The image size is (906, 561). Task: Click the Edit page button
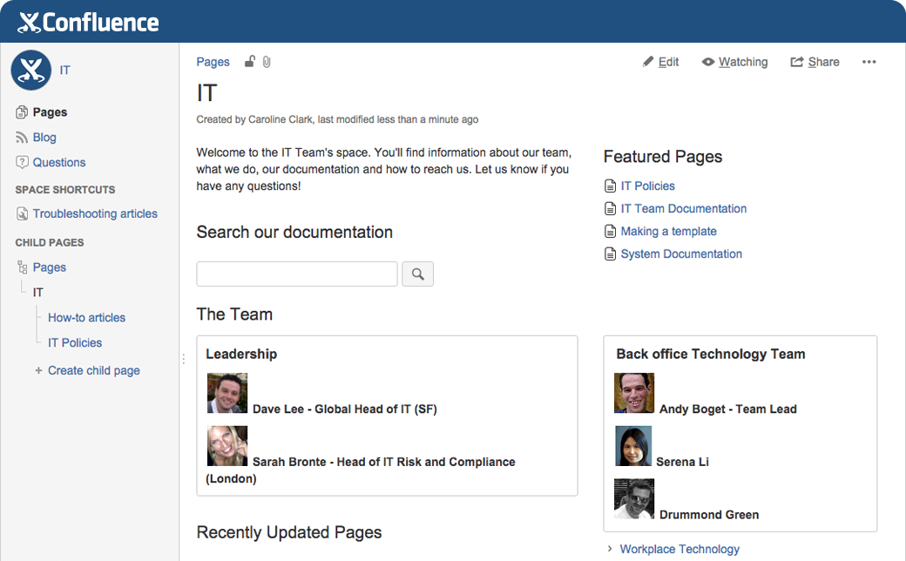click(x=660, y=62)
